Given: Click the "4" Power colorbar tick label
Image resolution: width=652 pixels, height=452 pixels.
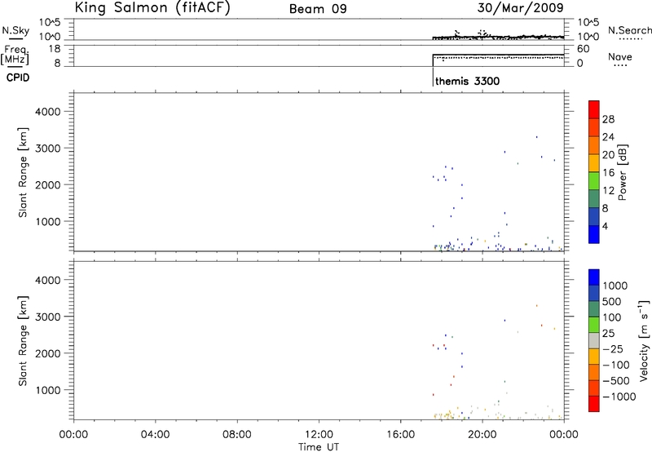Looking at the screenshot, I should 605,226.
